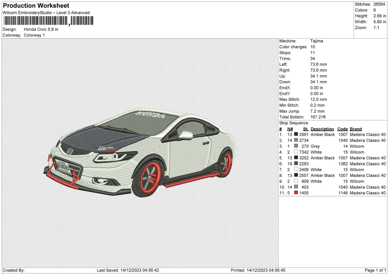Click the Stitches value 26564

pos(379,4)
